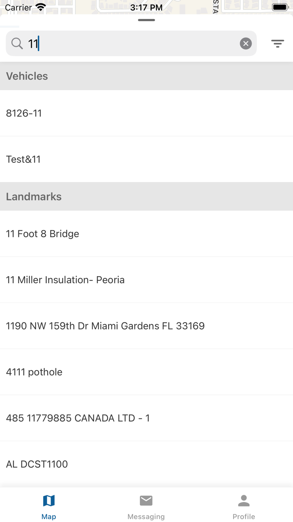Clear the search text with the X icon
The height and width of the screenshot is (522, 293).
246,43
